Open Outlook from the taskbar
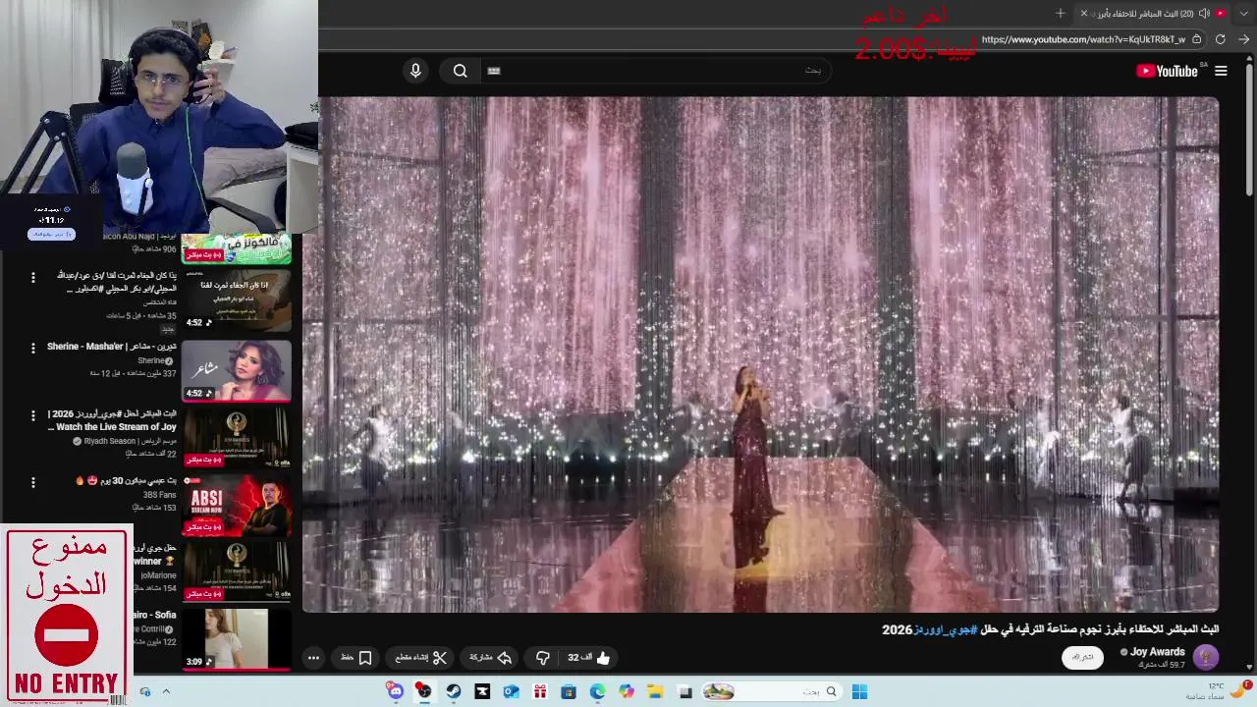The width and height of the screenshot is (1257, 707). (x=511, y=691)
